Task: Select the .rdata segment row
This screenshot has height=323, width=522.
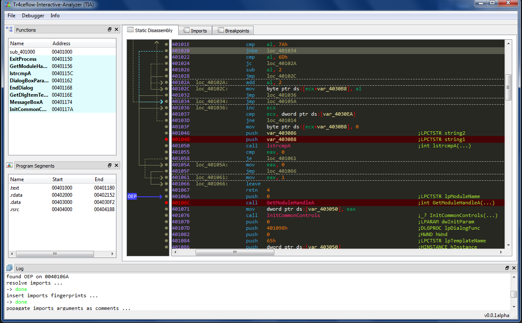Action: coord(62,195)
